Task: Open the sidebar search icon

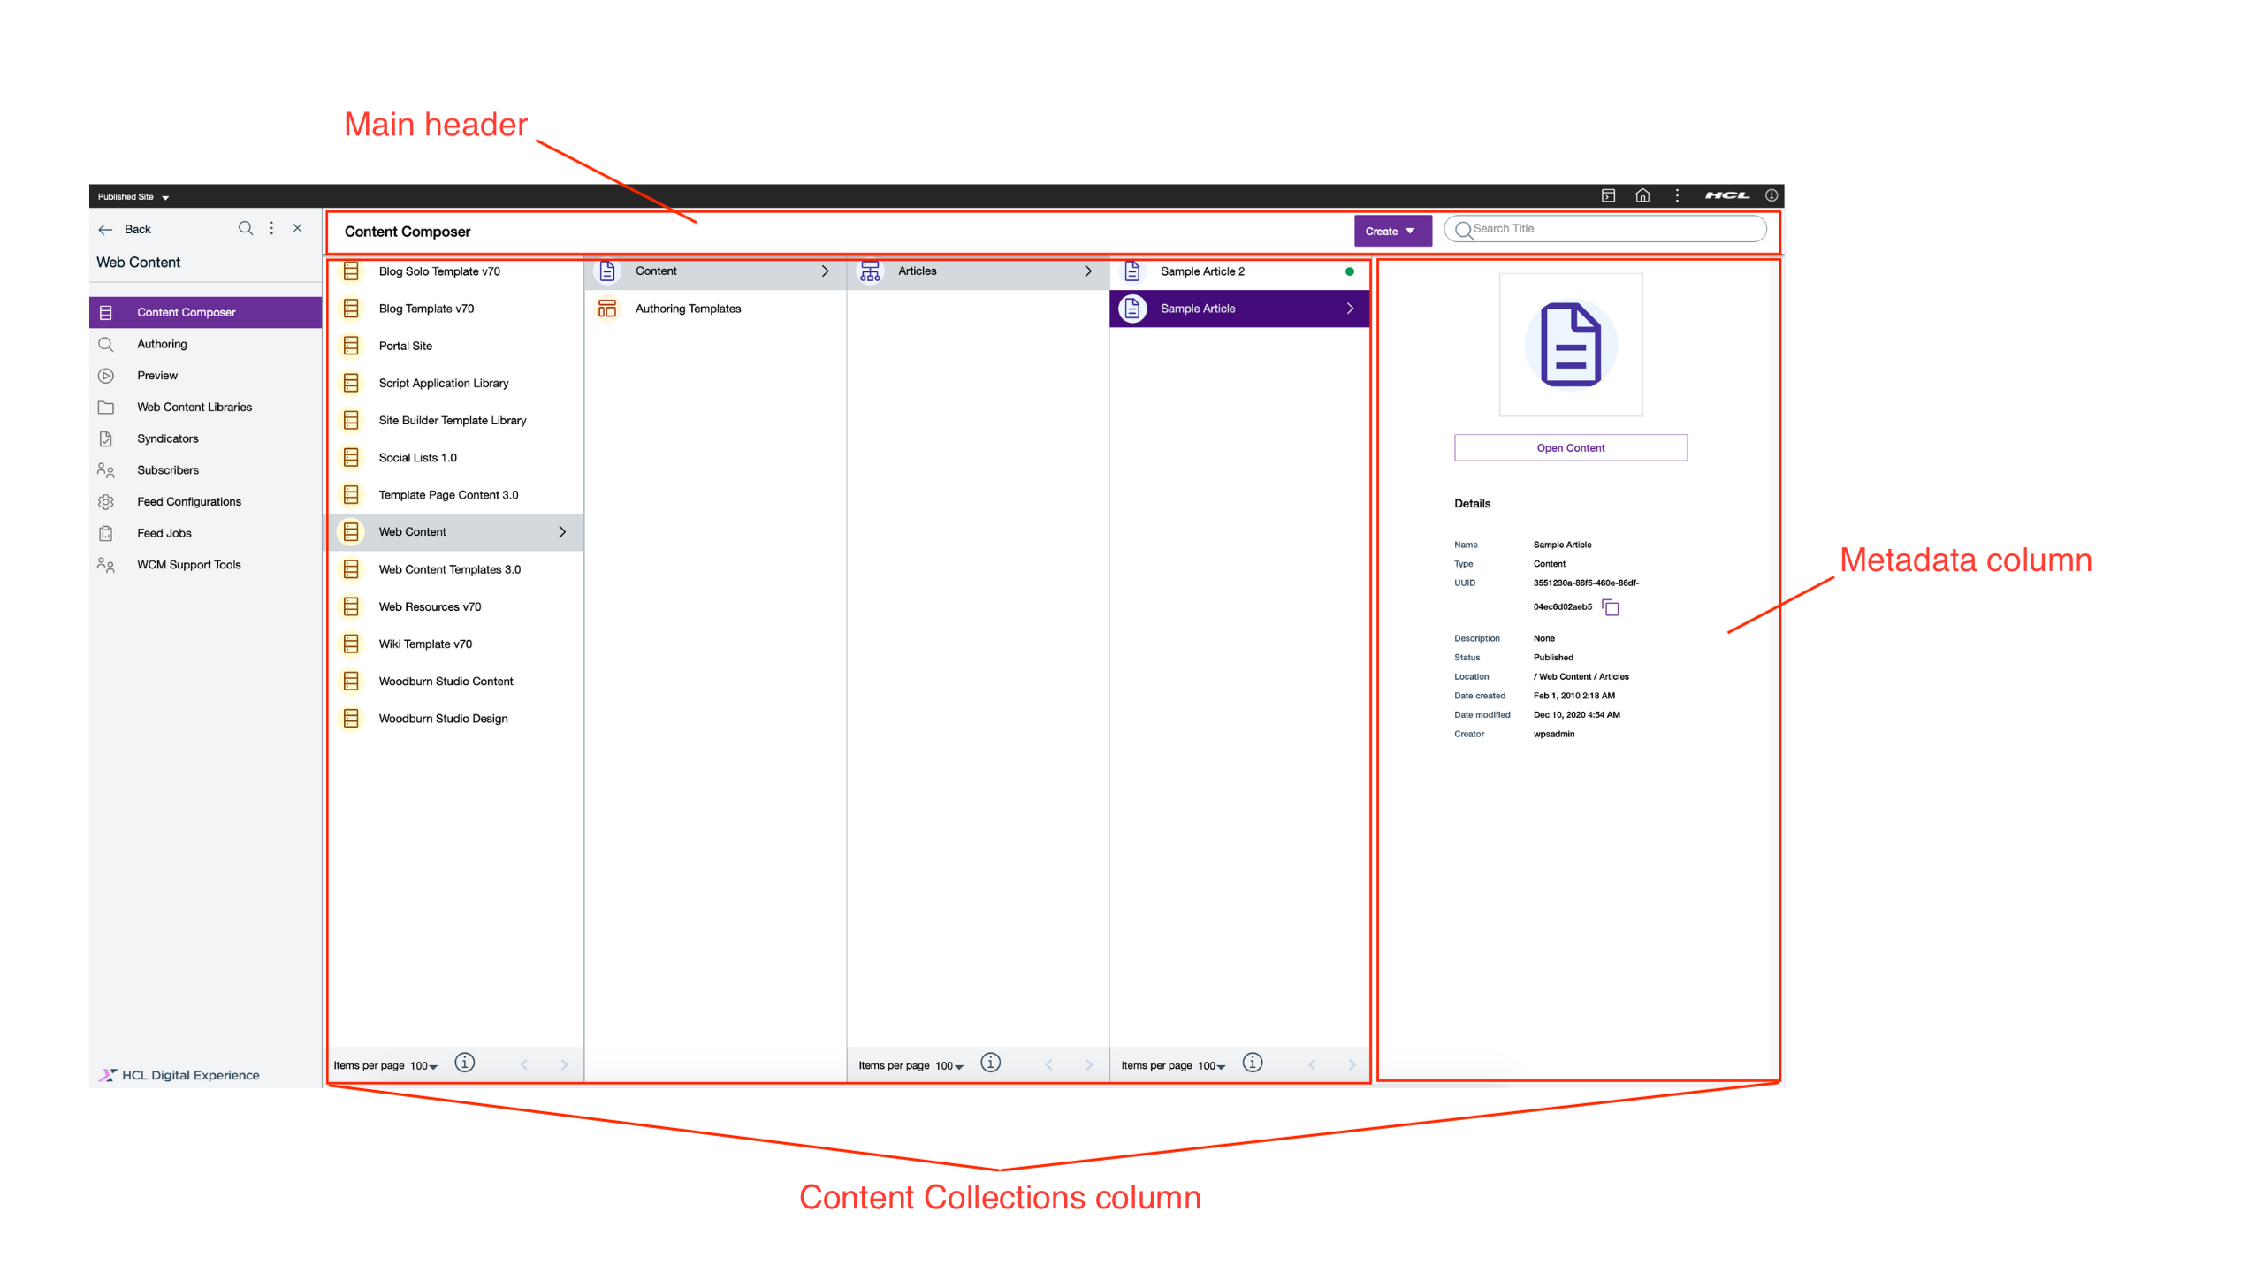Action: point(246,228)
